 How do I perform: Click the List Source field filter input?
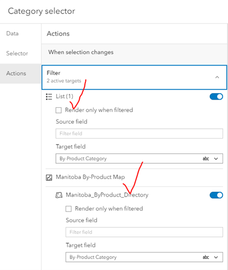[139, 134]
